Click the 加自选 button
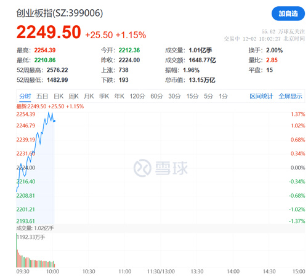The height and width of the screenshot is (279, 308). (x=288, y=14)
